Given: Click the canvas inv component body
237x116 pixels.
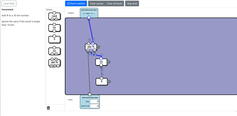Looking at the screenshot, I should (101, 62).
